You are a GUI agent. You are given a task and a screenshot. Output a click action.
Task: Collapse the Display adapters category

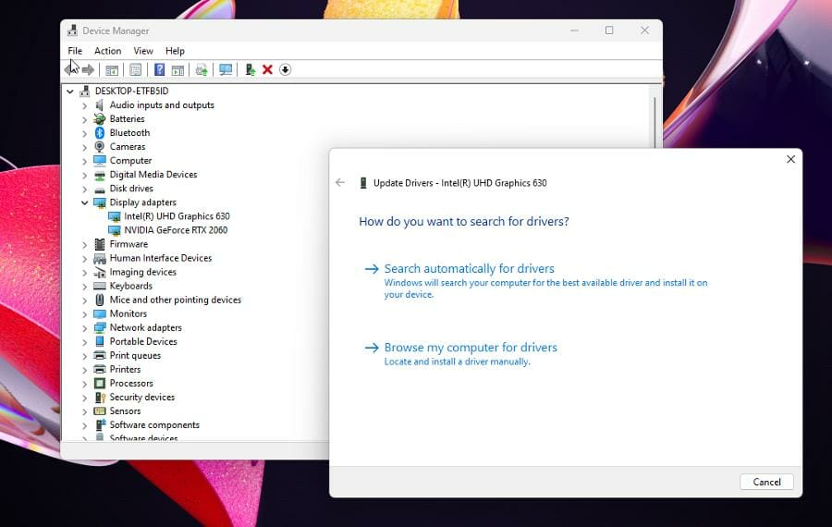tap(84, 202)
